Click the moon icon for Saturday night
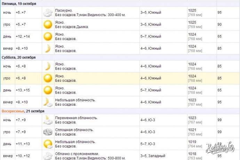The image size is (240, 160). coord(47,66)
